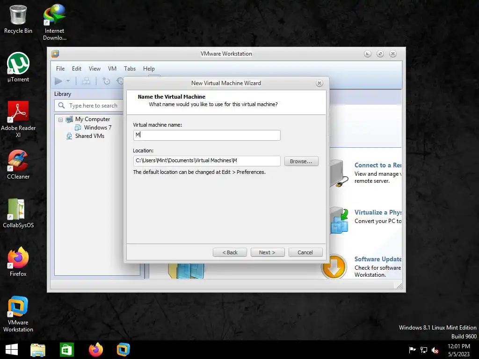Click the Next > button
479x359 pixels.
point(268,252)
